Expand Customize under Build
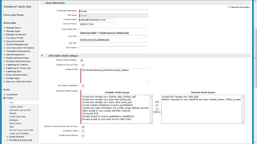Viewport: 257px width, 144px height. pos(4,94)
